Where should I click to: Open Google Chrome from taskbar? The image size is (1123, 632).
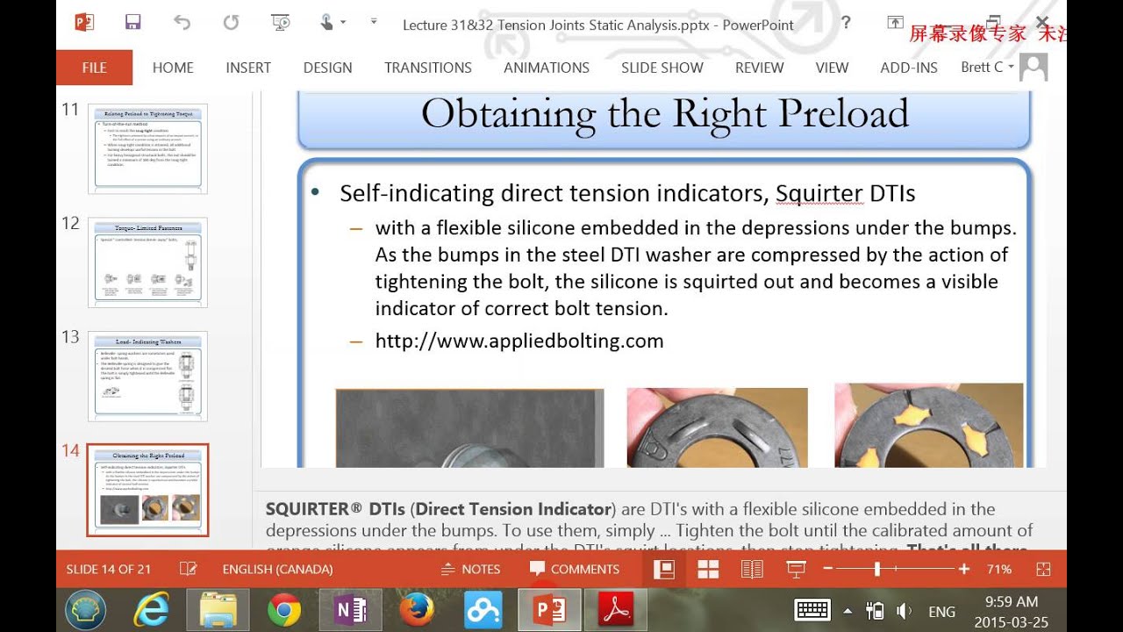[284, 610]
